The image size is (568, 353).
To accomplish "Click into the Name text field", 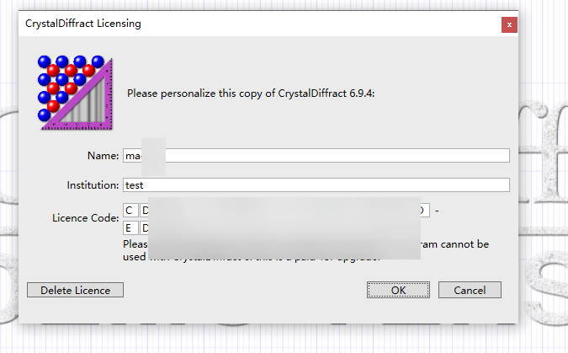I will tap(316, 156).
